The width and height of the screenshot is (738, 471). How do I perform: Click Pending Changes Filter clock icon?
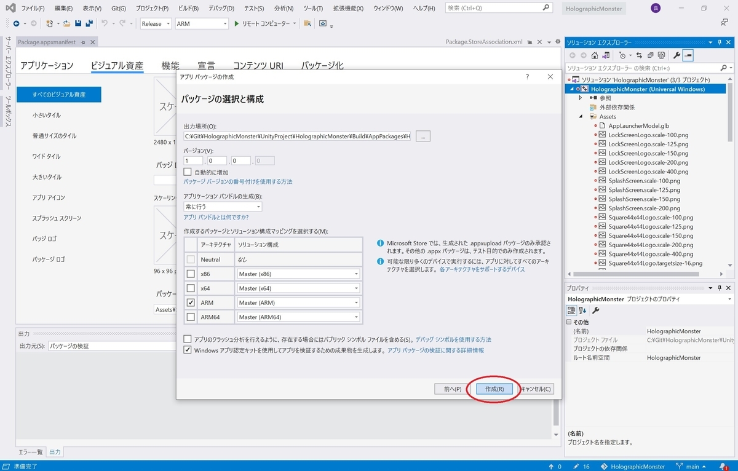[623, 55]
